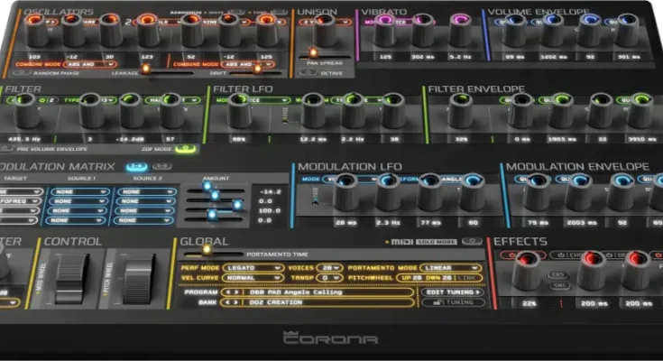Open the Portamento Mode Linear dropdown
Screen dimensions: 663x361
(455, 268)
